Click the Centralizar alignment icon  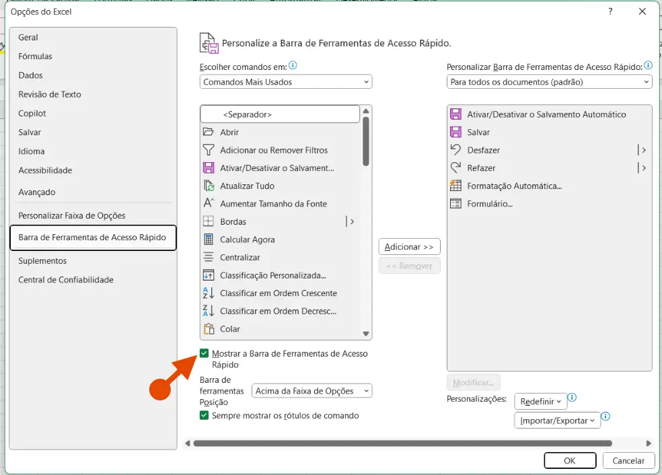click(208, 257)
